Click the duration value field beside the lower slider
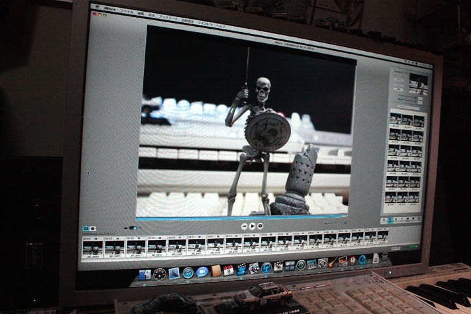 [420, 103]
